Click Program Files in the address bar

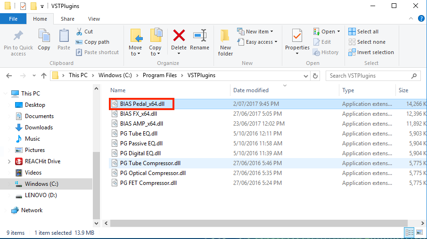(x=160, y=75)
